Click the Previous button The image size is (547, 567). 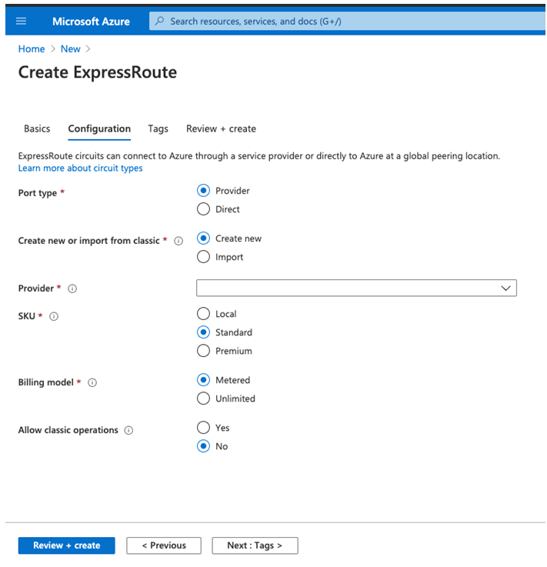coord(164,545)
